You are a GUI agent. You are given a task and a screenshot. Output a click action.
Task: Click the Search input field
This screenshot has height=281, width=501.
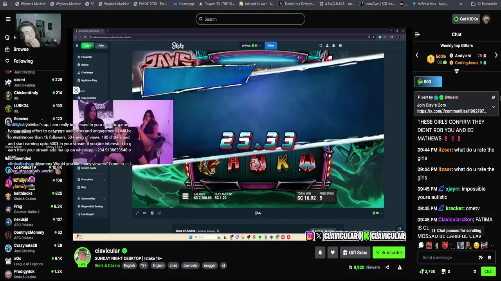click(250, 19)
